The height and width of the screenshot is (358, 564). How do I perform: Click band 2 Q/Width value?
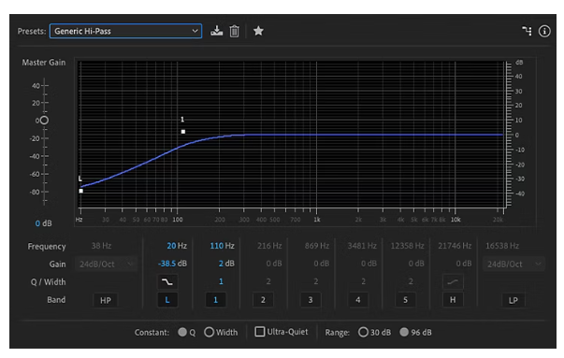pos(268,281)
